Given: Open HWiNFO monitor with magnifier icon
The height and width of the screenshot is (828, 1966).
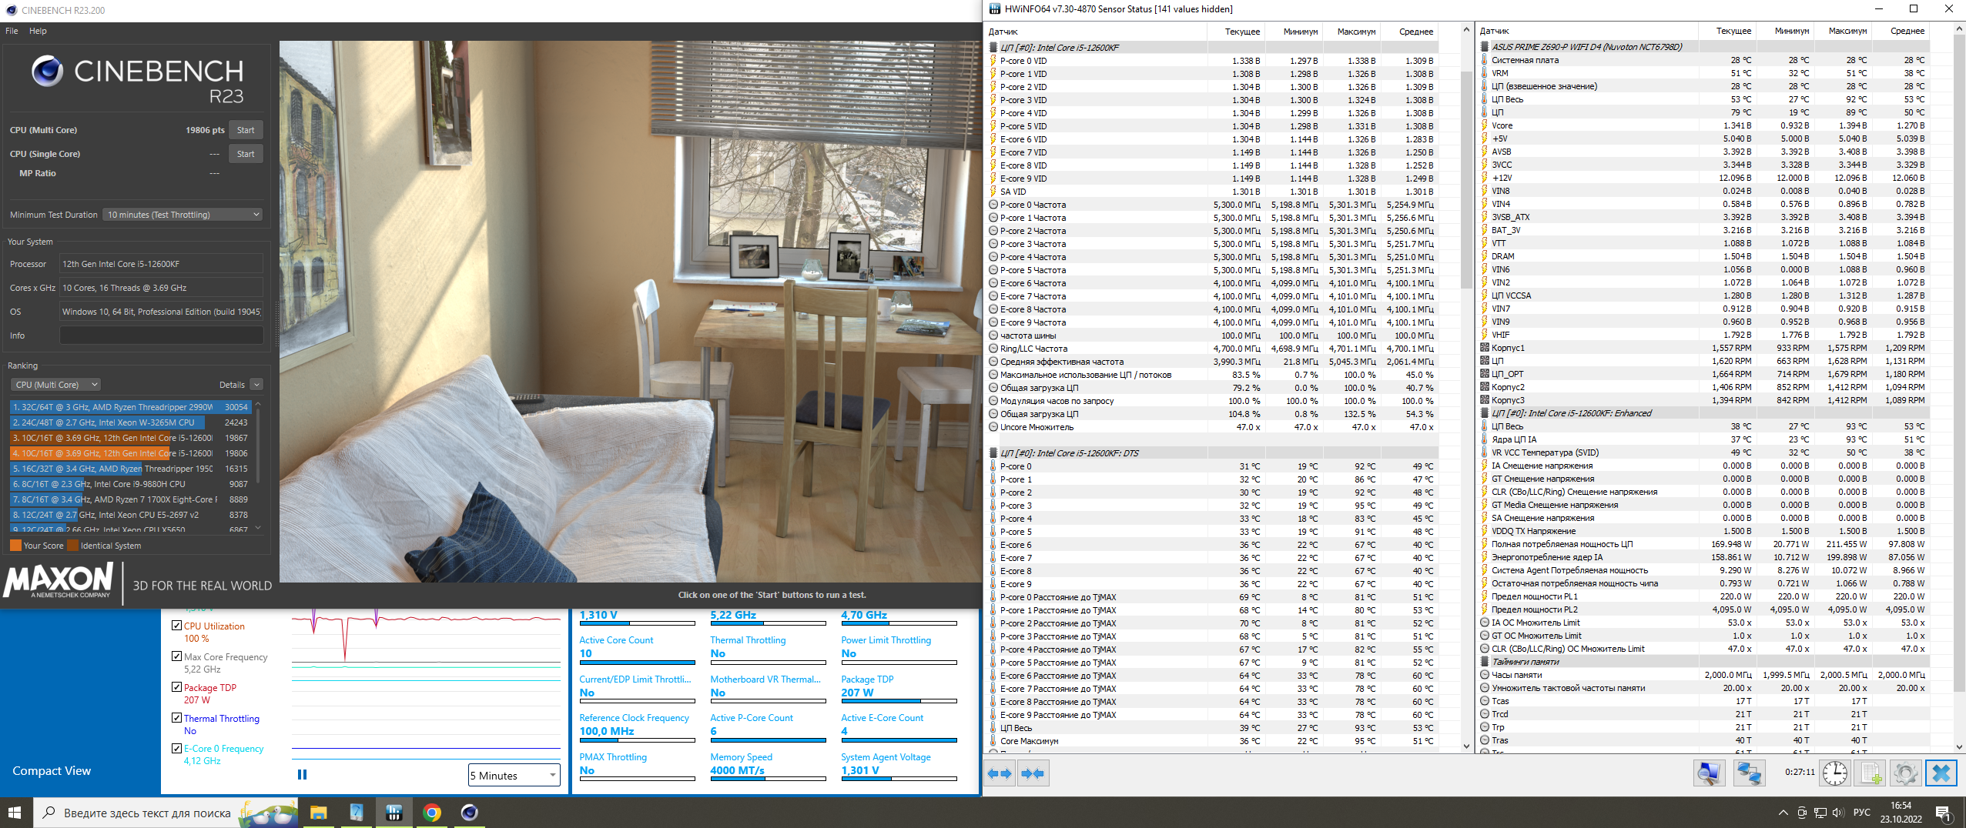Looking at the screenshot, I should coord(1709,773).
